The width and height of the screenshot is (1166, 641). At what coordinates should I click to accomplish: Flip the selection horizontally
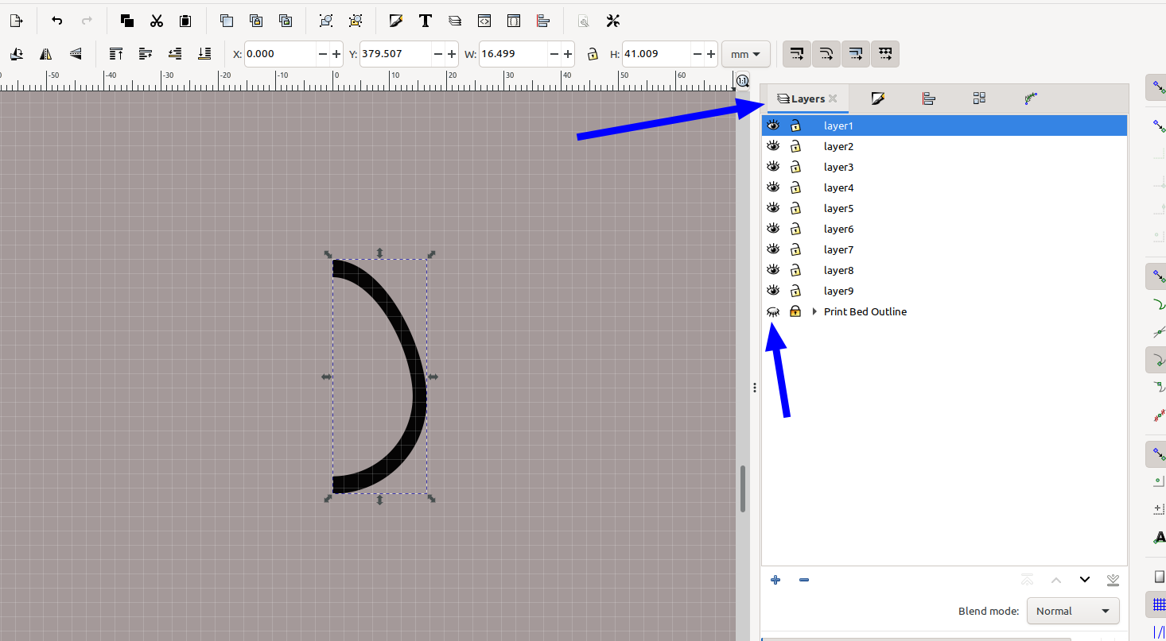(46, 54)
